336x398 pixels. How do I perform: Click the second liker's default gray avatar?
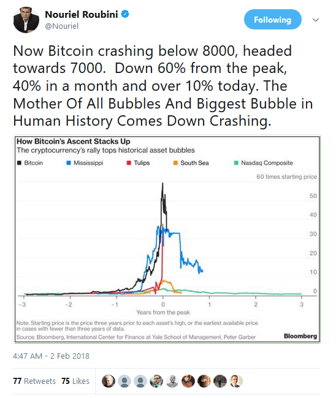(124, 381)
